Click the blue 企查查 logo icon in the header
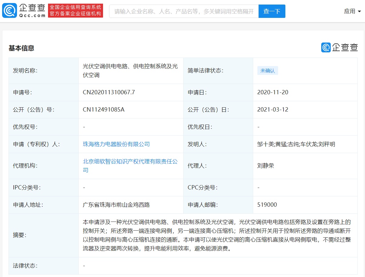The height and width of the screenshot is (277, 365). (x=9, y=11)
